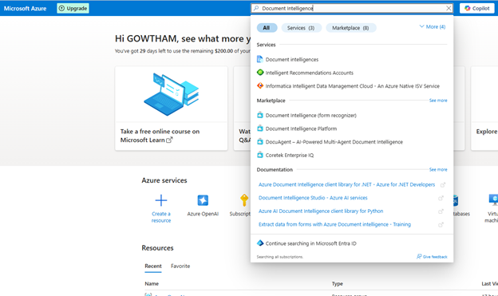Click the marketplace bag icon beside form recognizer
This screenshot has width=498, height=296.
click(x=260, y=115)
